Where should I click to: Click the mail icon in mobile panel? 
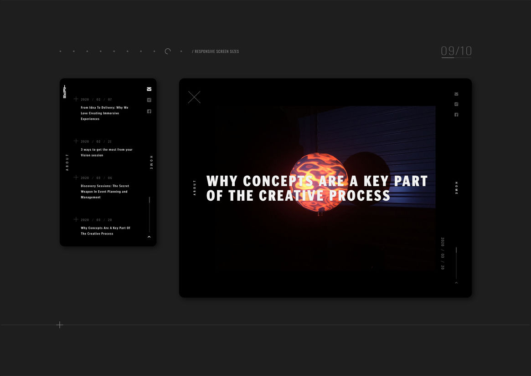149,89
